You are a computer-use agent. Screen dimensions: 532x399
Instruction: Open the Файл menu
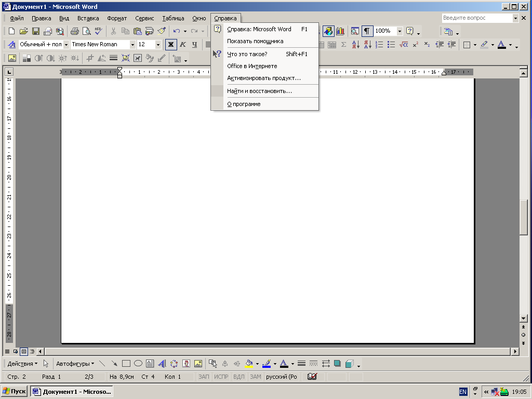pos(17,18)
